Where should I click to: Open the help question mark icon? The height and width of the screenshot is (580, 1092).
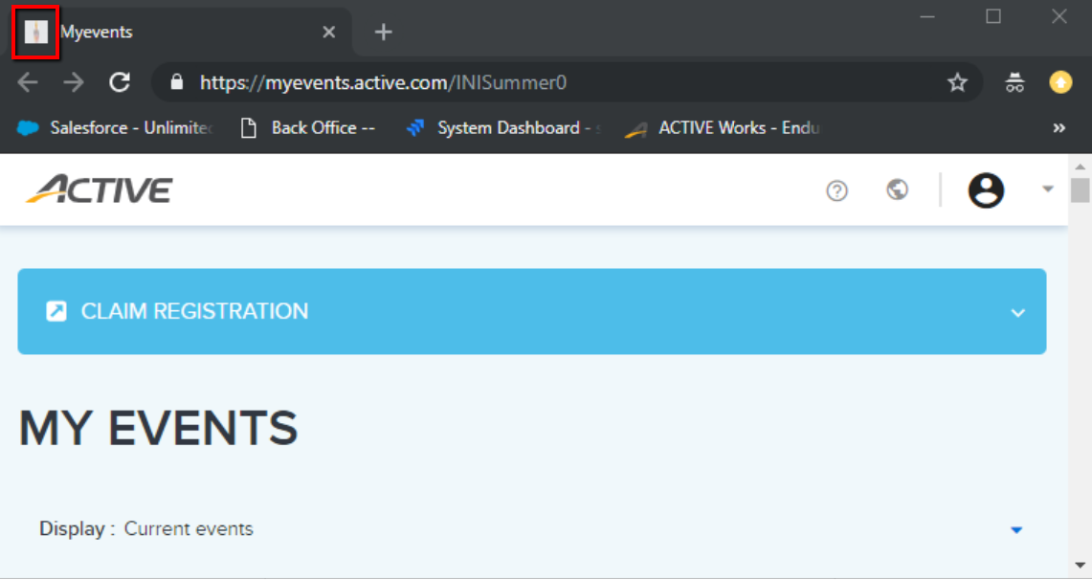pos(836,190)
